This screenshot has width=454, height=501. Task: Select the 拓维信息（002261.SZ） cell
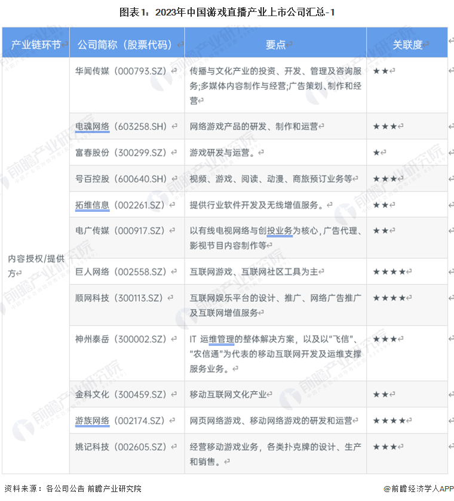coord(127,205)
